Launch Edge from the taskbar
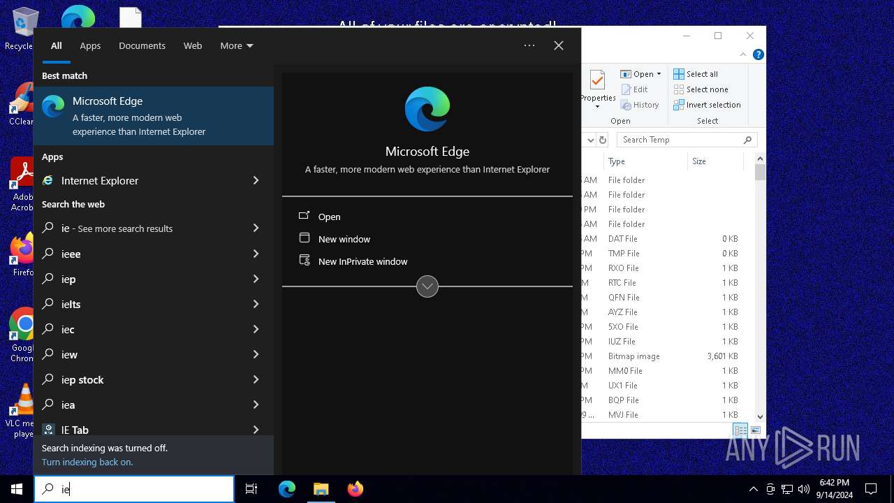This screenshot has height=503, width=894. (x=287, y=489)
